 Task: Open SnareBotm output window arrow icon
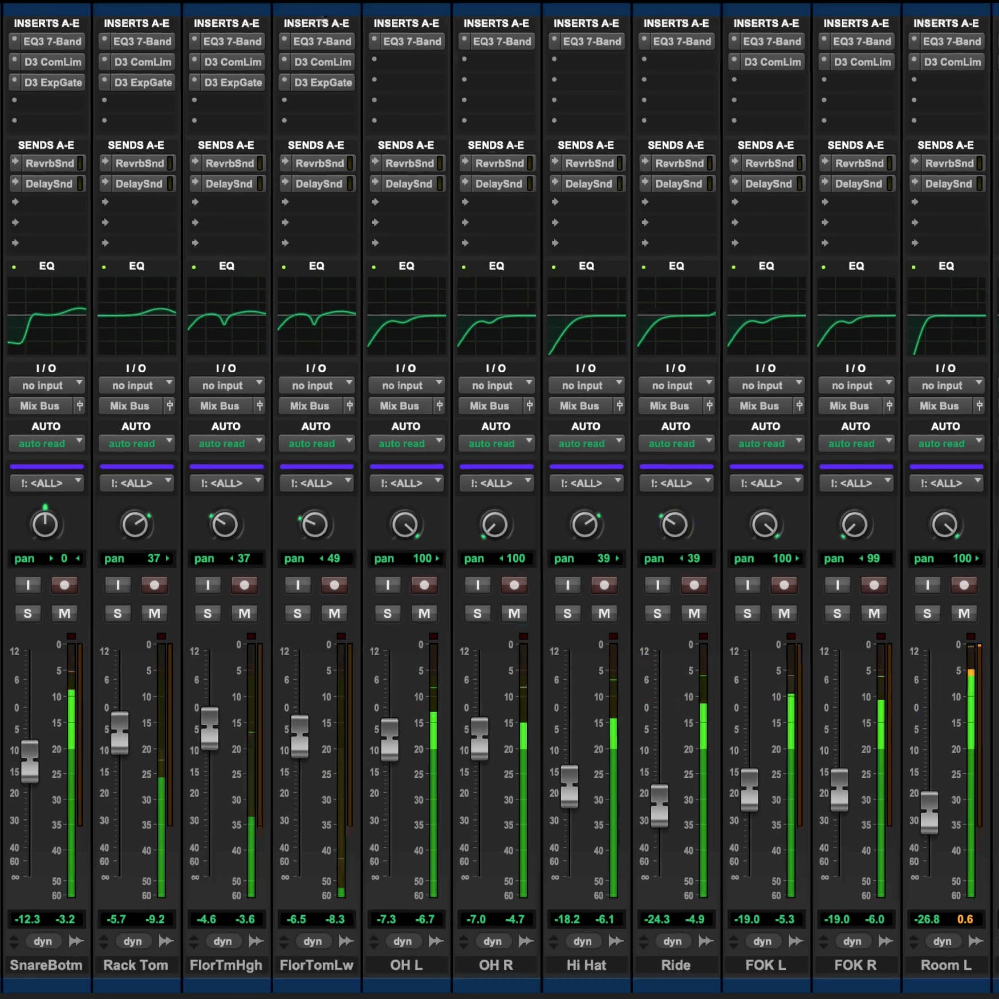pyautogui.click(x=76, y=941)
